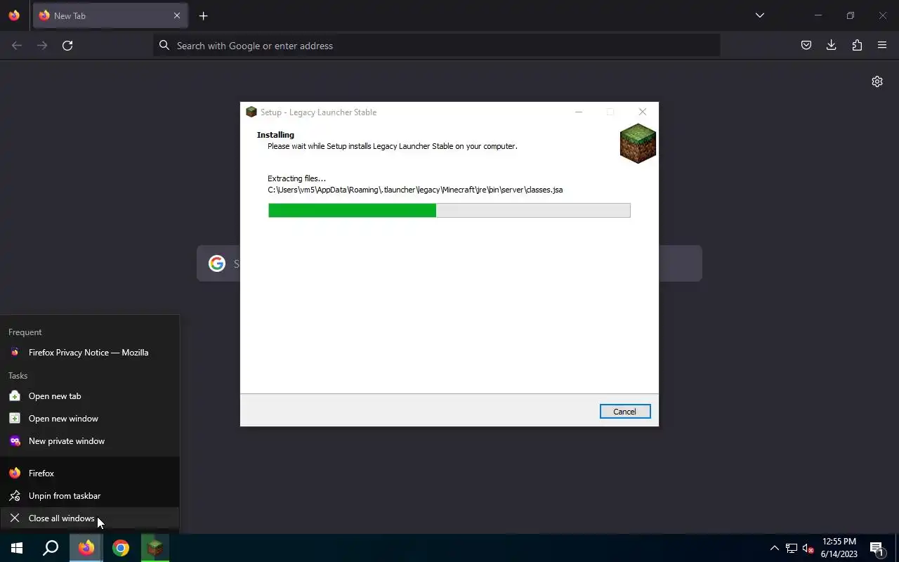Click the installer extraction progress bar

[x=449, y=210]
